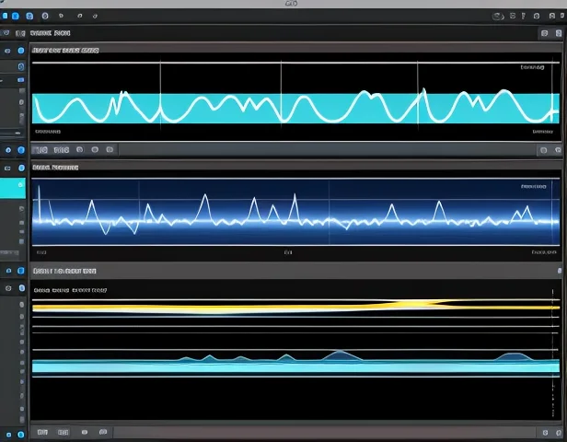Image resolution: width=567 pixels, height=442 pixels.
Task: Toggle the blue circle beside the bottom panel's gray header
Action: (x=21, y=271)
